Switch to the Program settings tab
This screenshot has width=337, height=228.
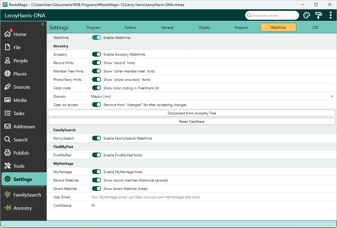pos(93,28)
